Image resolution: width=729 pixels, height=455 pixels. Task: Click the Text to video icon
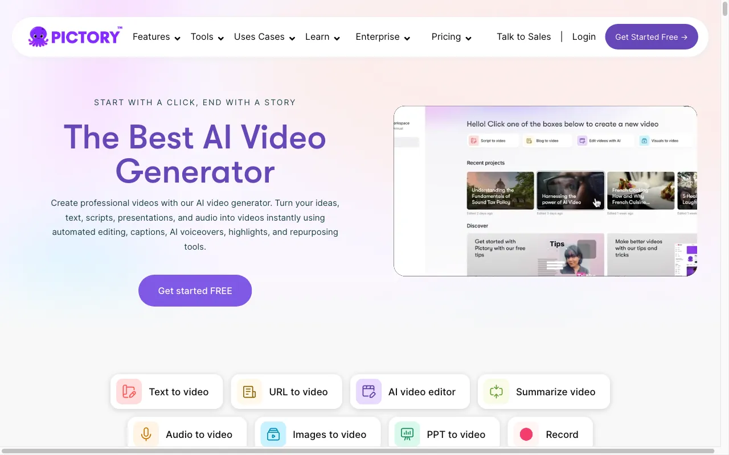[x=129, y=392]
